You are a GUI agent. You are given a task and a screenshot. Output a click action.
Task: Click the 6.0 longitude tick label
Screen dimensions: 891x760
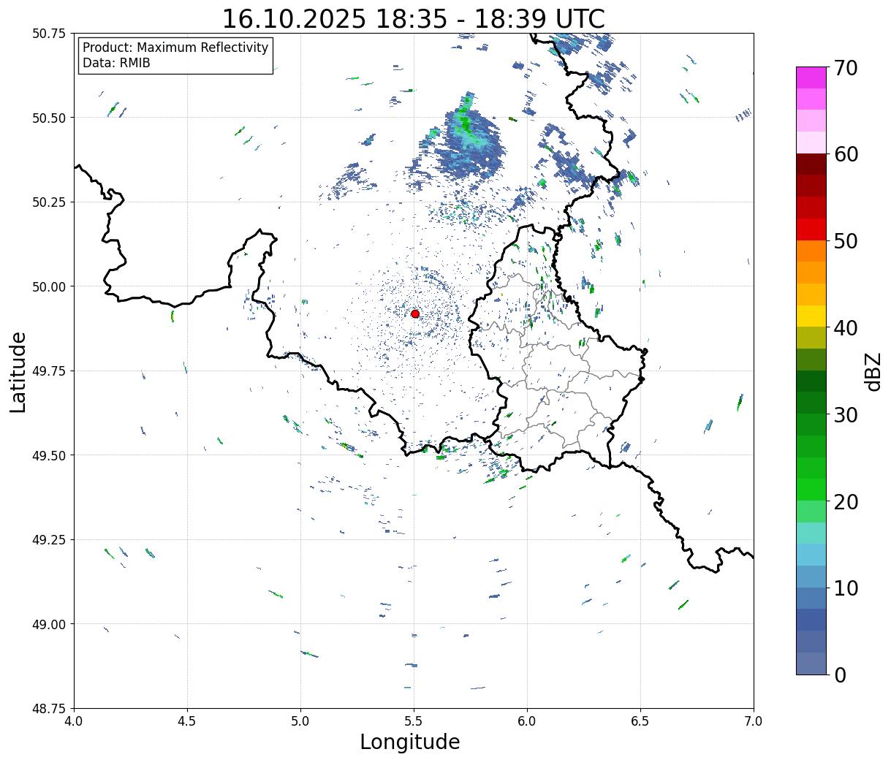(x=527, y=721)
